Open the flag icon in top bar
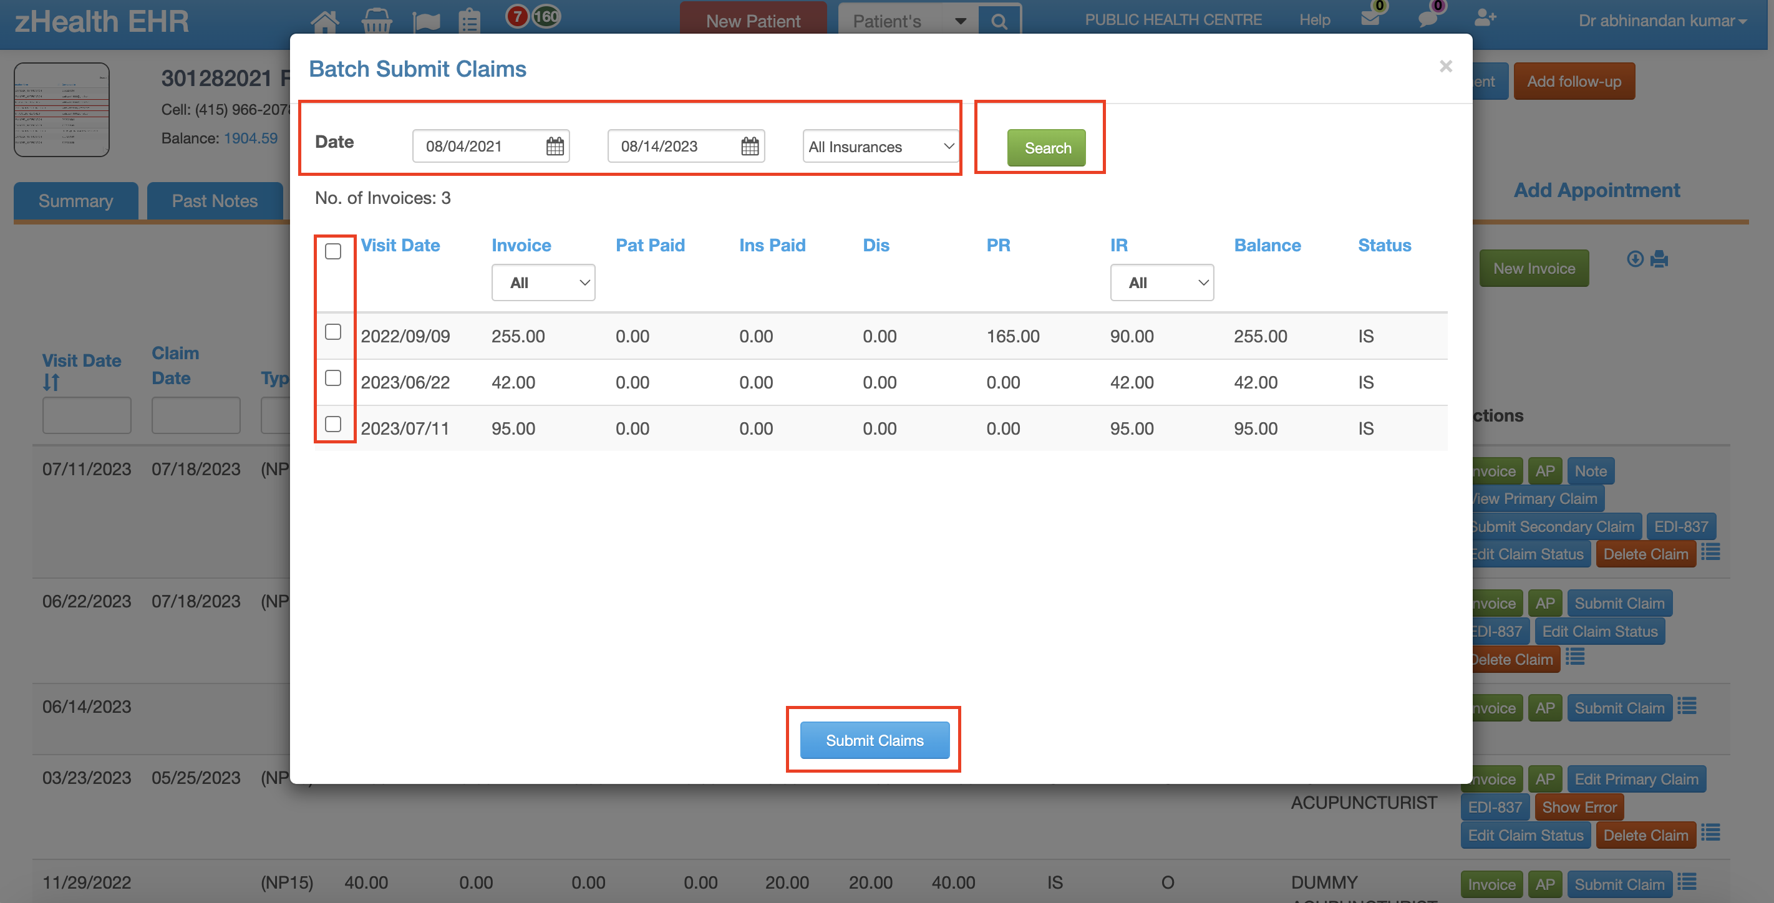This screenshot has height=903, width=1774. (x=426, y=21)
